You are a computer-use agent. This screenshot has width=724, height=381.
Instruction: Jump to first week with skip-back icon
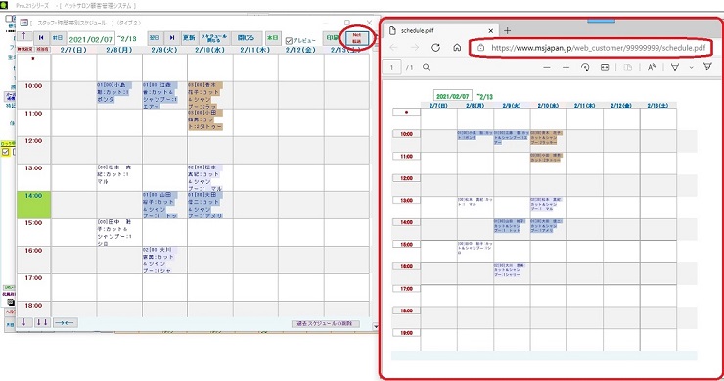point(41,38)
